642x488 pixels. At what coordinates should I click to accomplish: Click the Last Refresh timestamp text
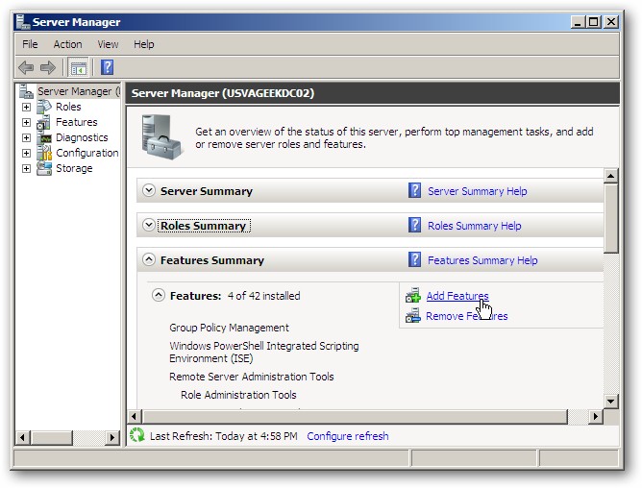coord(224,436)
